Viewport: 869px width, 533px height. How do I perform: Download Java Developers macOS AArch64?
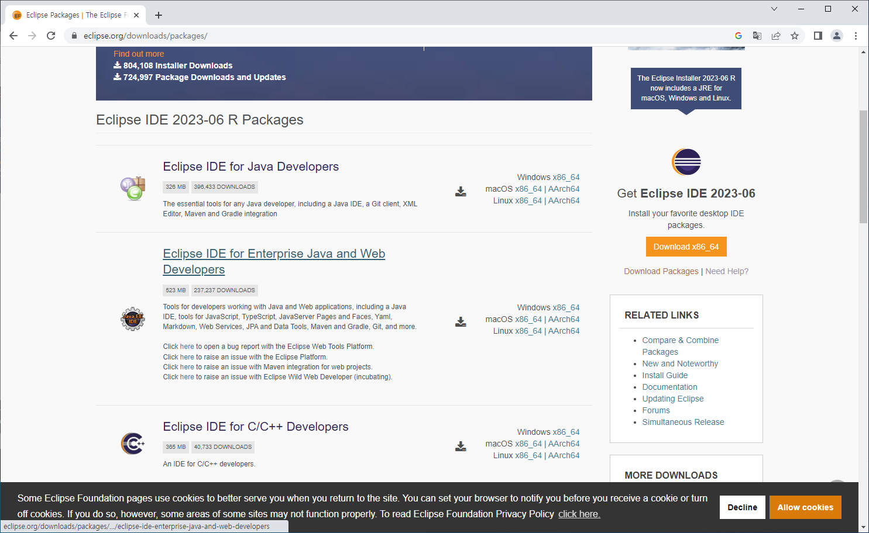[564, 189]
